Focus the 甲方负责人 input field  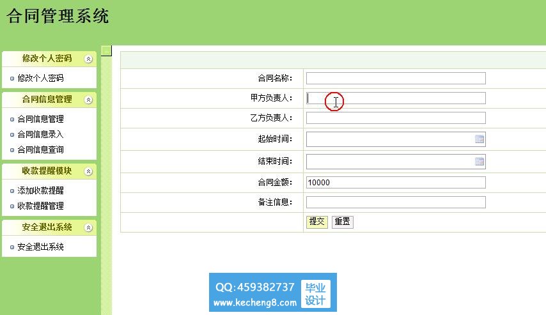[x=396, y=98]
